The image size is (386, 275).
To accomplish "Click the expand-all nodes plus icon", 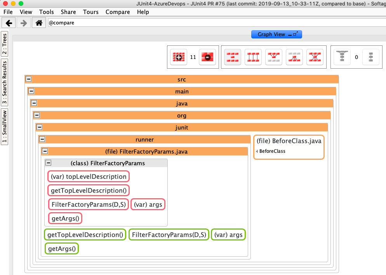I will pyautogui.click(x=179, y=57).
